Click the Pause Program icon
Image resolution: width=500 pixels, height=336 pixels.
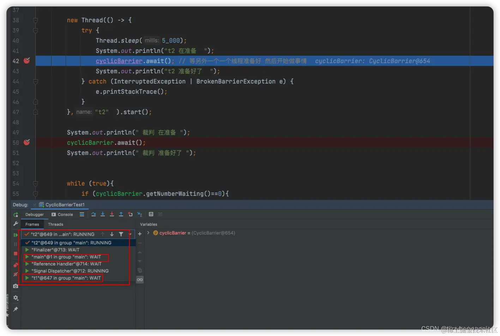tap(16, 244)
